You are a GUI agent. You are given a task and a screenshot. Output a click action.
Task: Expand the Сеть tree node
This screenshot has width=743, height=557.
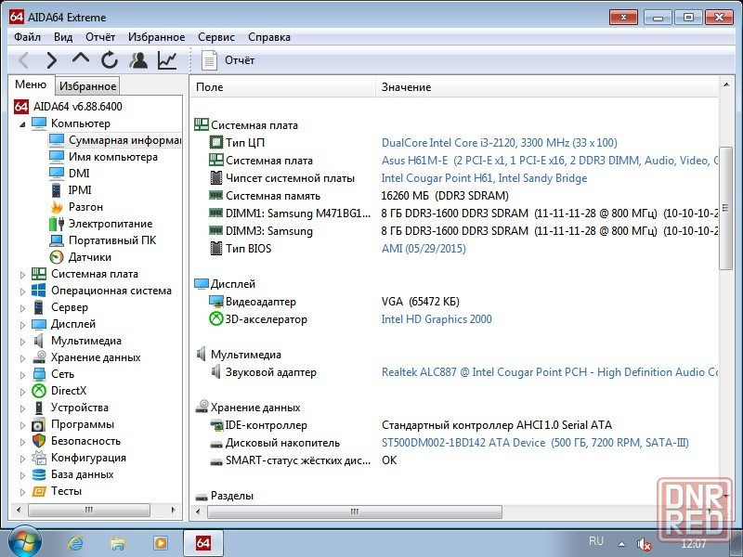tap(22, 375)
